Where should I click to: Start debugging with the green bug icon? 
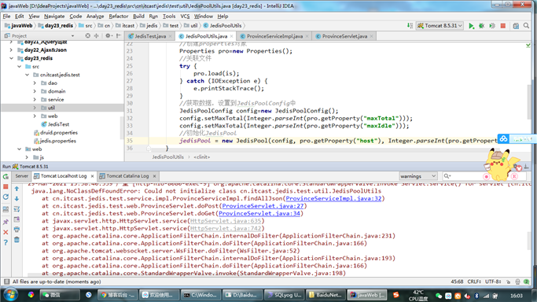coord(481,26)
